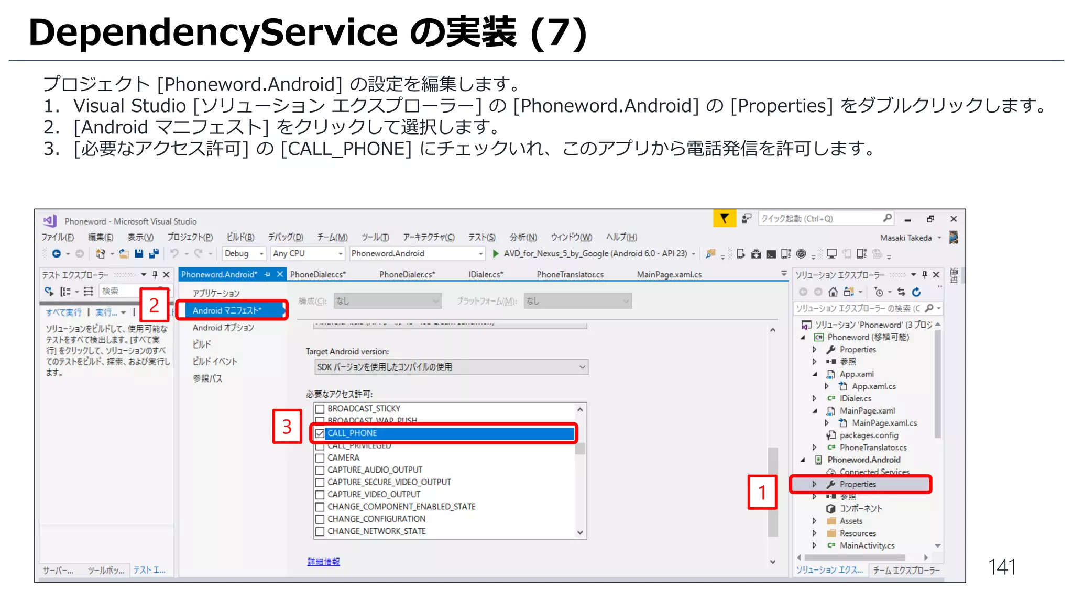
Task: Open the Phoneword.Android startup project dropdown
Action: [x=418, y=254]
